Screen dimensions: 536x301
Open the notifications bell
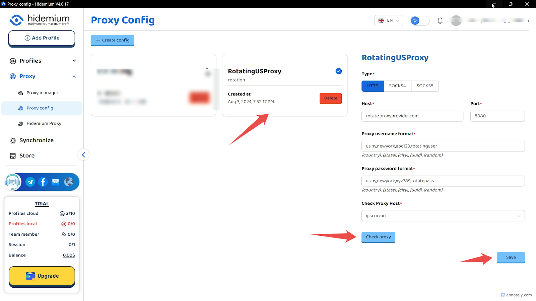(x=440, y=21)
